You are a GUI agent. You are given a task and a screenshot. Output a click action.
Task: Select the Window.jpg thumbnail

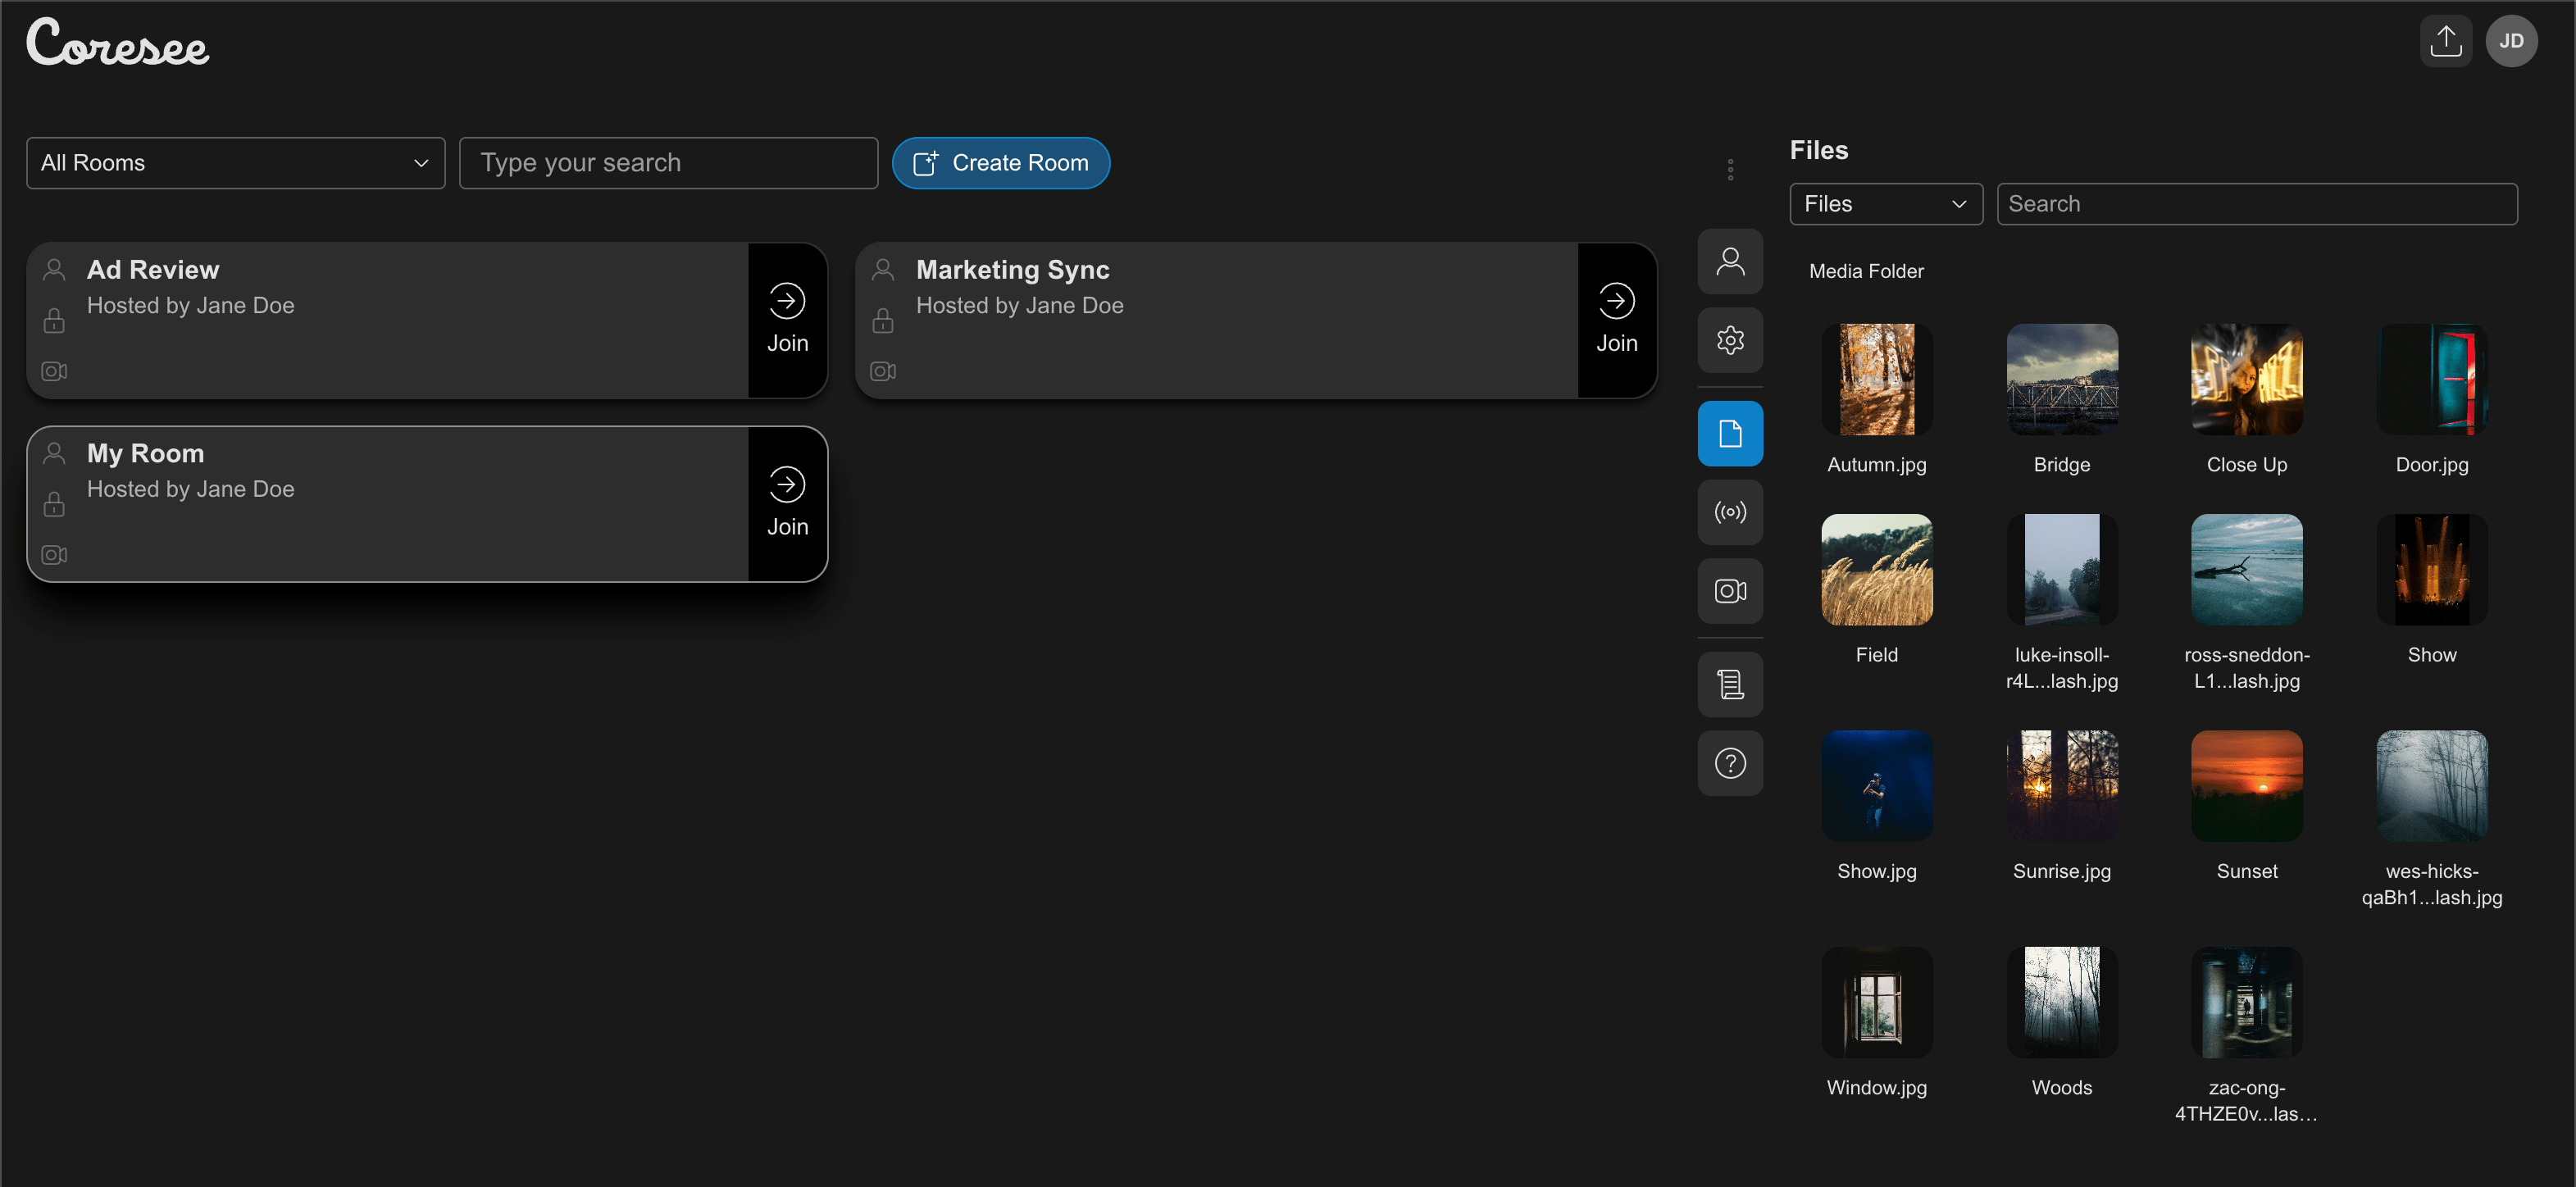point(1877,1003)
